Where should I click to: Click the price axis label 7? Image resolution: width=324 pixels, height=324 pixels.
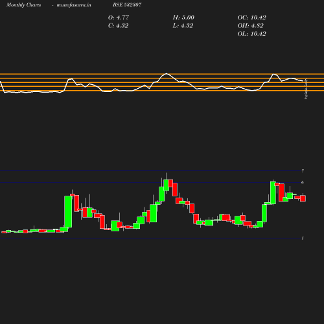tap(303, 171)
